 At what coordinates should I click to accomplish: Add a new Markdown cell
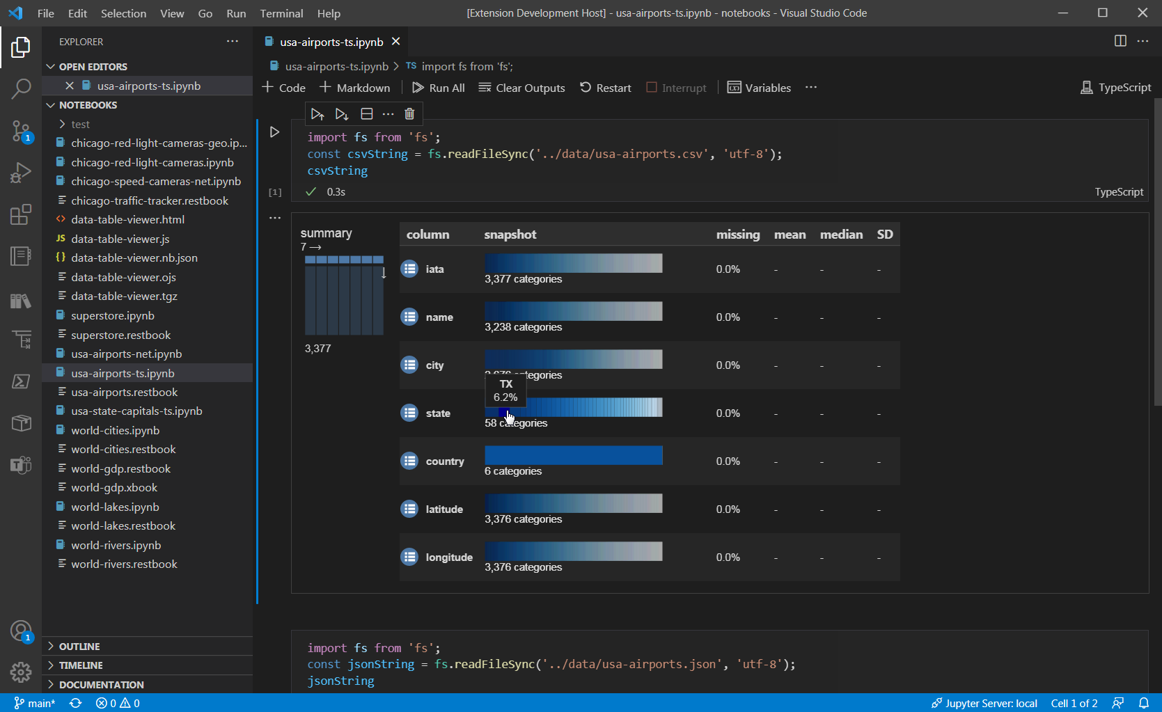(355, 88)
